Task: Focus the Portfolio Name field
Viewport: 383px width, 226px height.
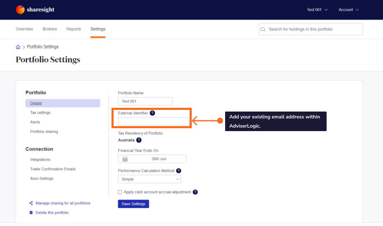Action: pyautogui.click(x=145, y=101)
